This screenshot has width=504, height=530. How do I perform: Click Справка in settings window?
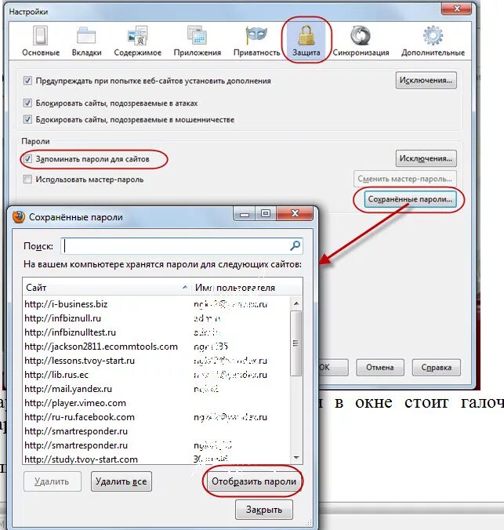tap(436, 368)
